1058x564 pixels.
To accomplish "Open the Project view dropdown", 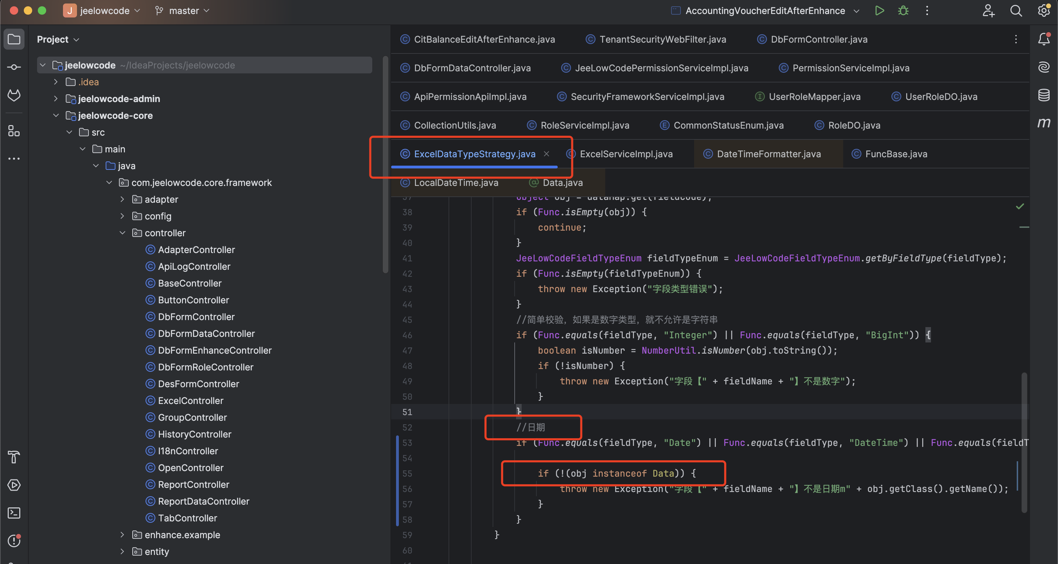I will pos(58,39).
